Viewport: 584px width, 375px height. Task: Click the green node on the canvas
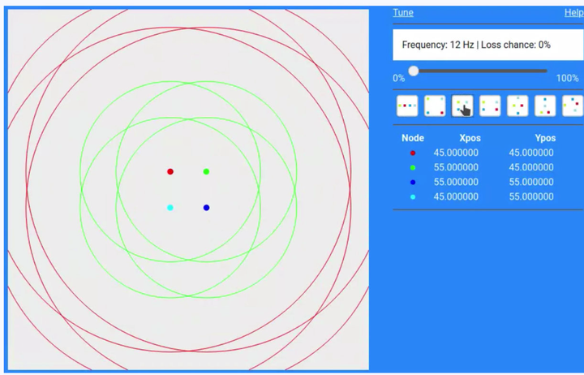206,171
